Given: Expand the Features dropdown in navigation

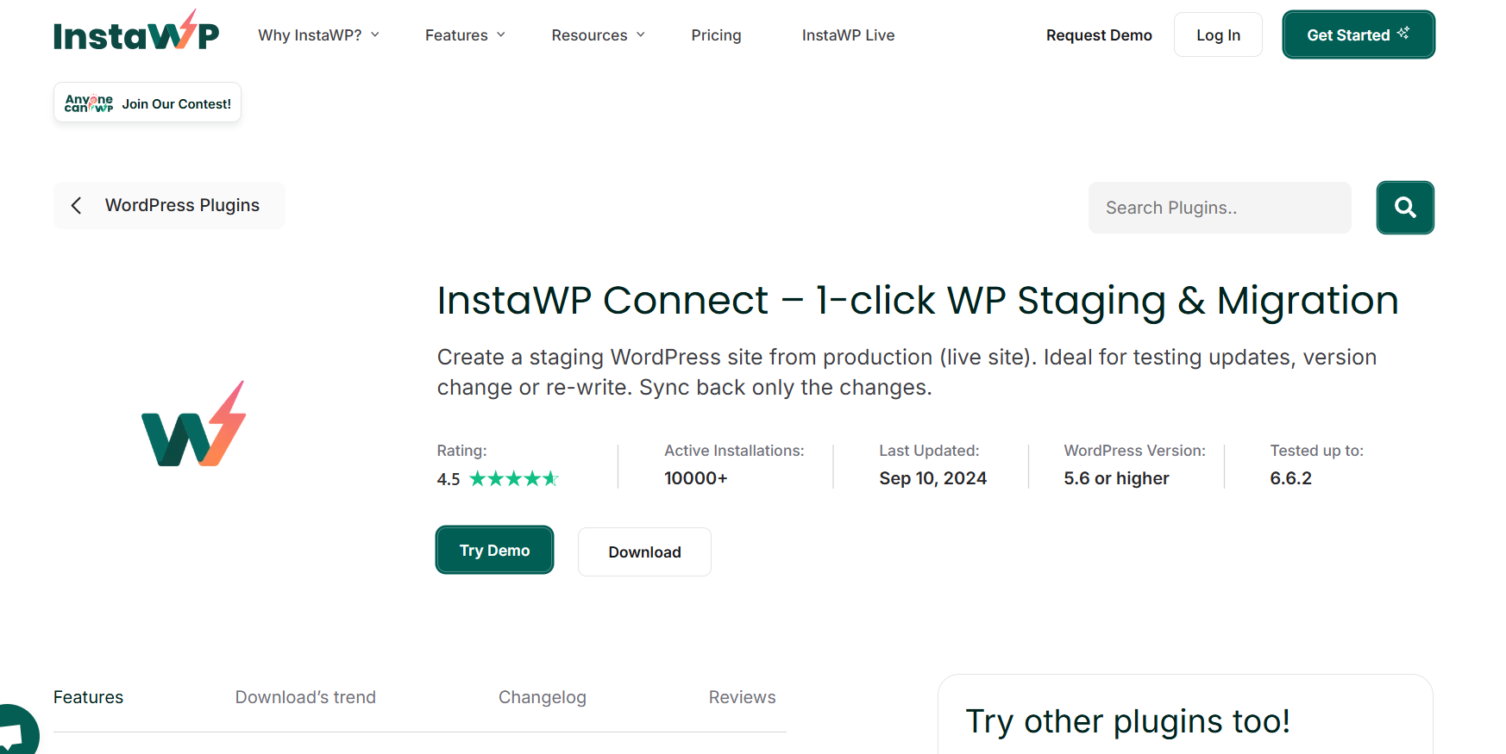Looking at the screenshot, I should tap(465, 35).
